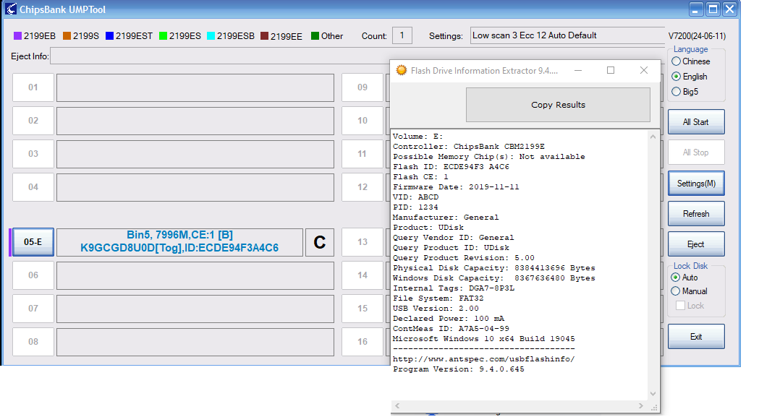
Task: Click the purple 2199EB color legend square
Action: point(17,36)
